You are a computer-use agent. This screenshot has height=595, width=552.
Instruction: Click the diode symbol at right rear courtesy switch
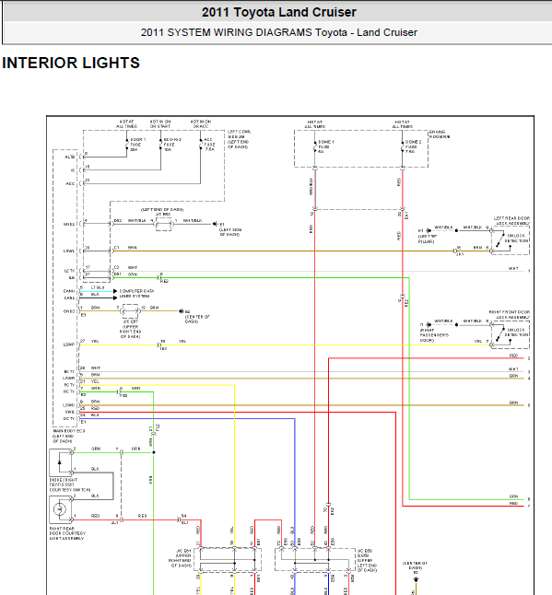(x=61, y=462)
